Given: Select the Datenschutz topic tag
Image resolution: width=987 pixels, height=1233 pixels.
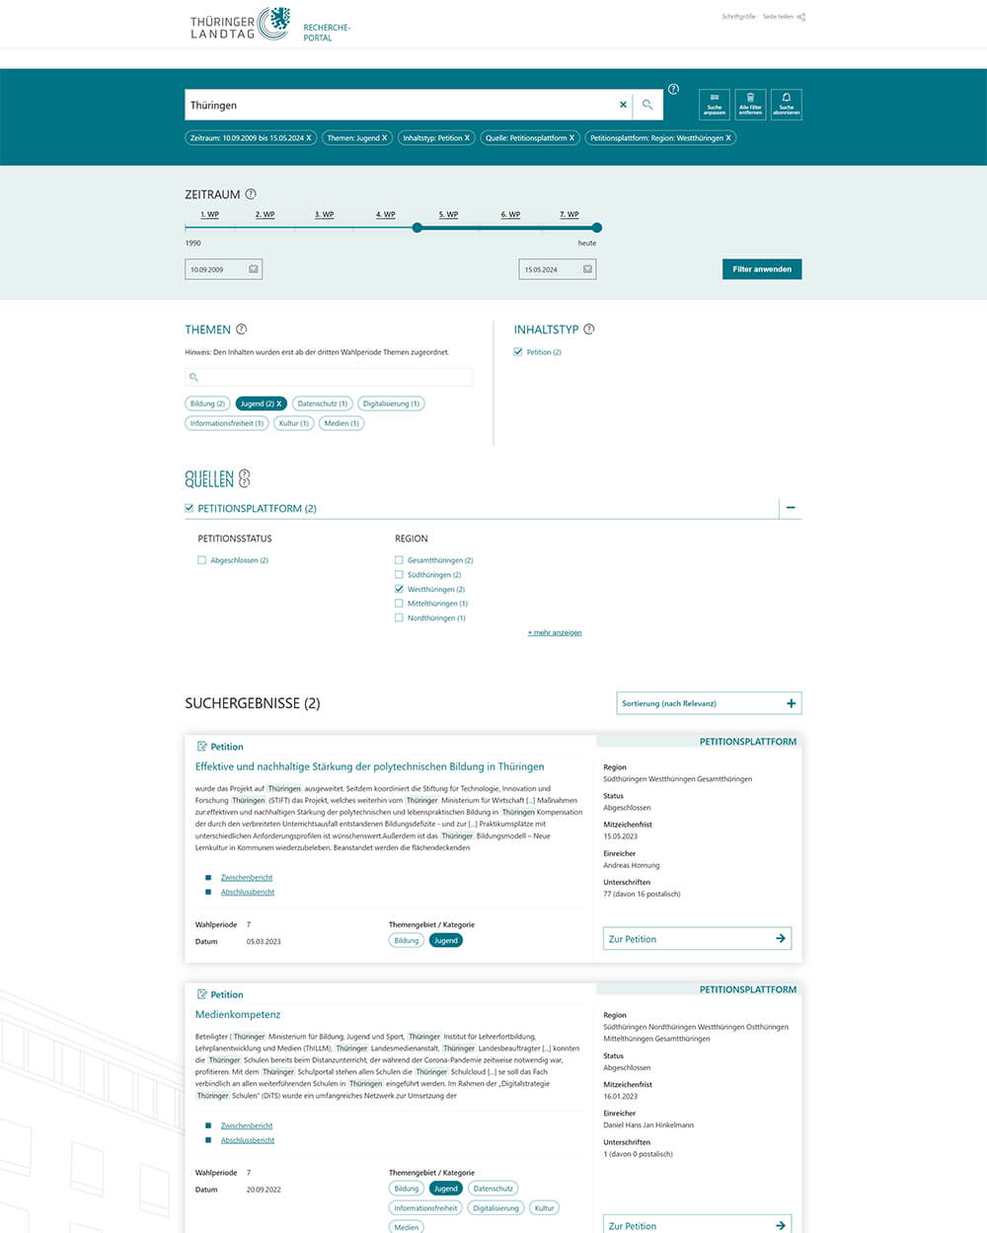Looking at the screenshot, I should point(323,403).
